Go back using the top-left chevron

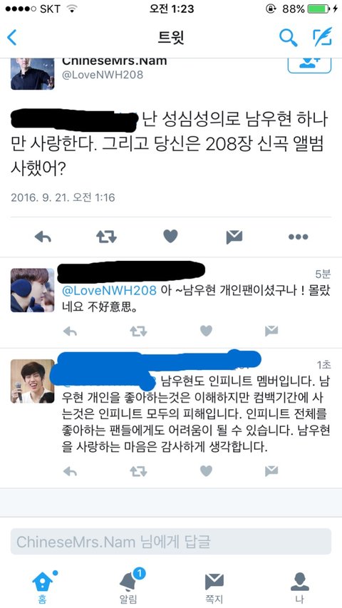tap(12, 38)
